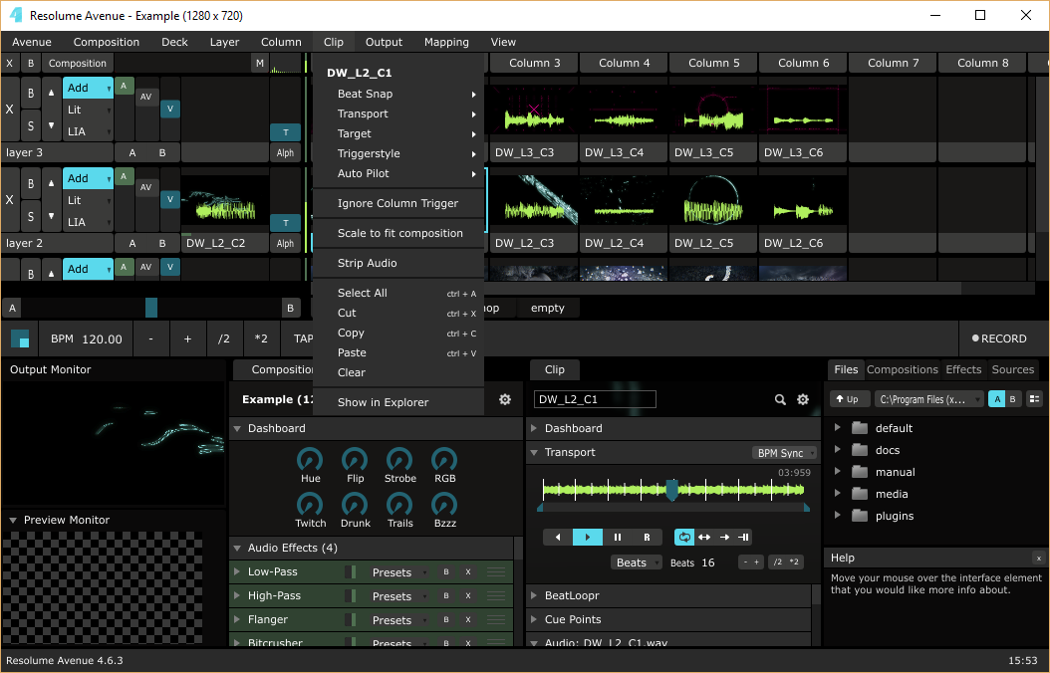Click the TAP tempo button
Viewport: 1050px width, 673px height.
(303, 338)
